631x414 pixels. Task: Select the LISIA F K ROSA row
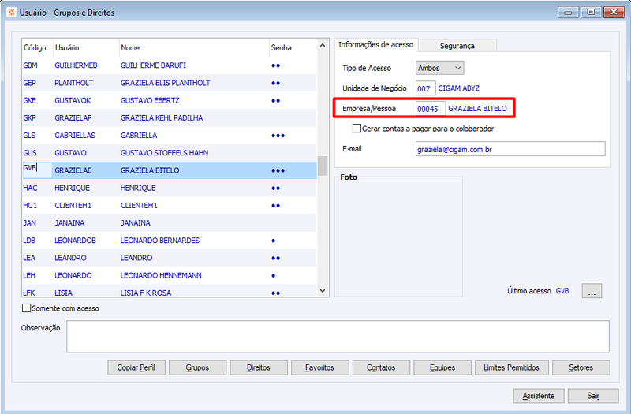click(170, 292)
